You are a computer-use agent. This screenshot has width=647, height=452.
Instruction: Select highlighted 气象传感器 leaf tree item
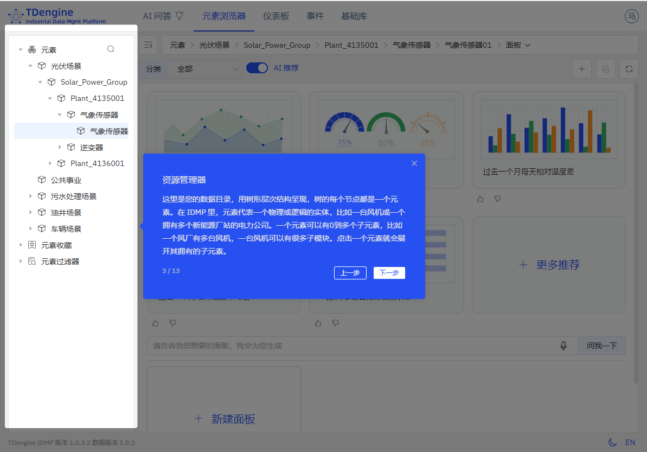click(72, 131)
